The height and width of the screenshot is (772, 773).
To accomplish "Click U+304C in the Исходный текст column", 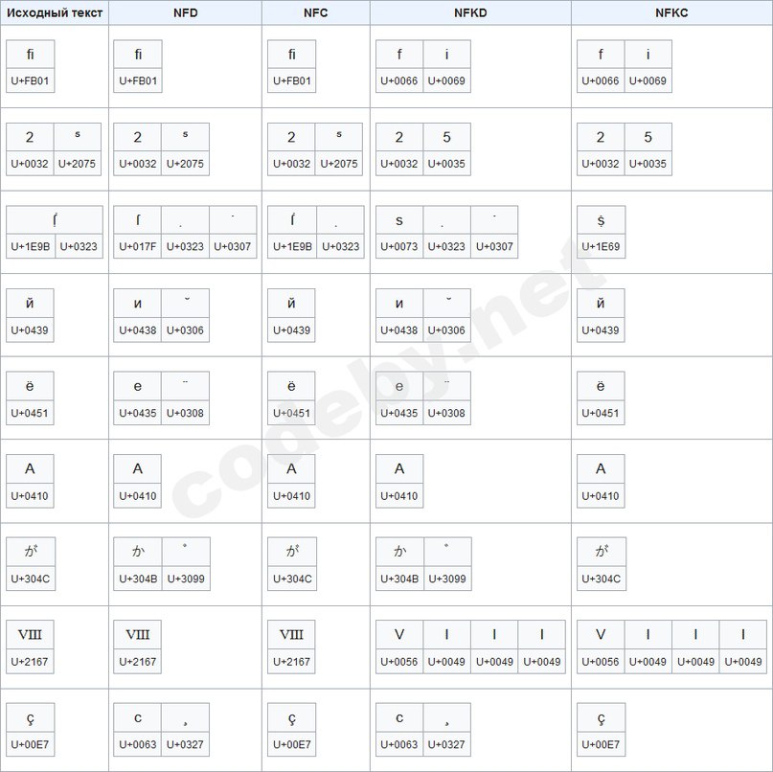I will 31,579.
